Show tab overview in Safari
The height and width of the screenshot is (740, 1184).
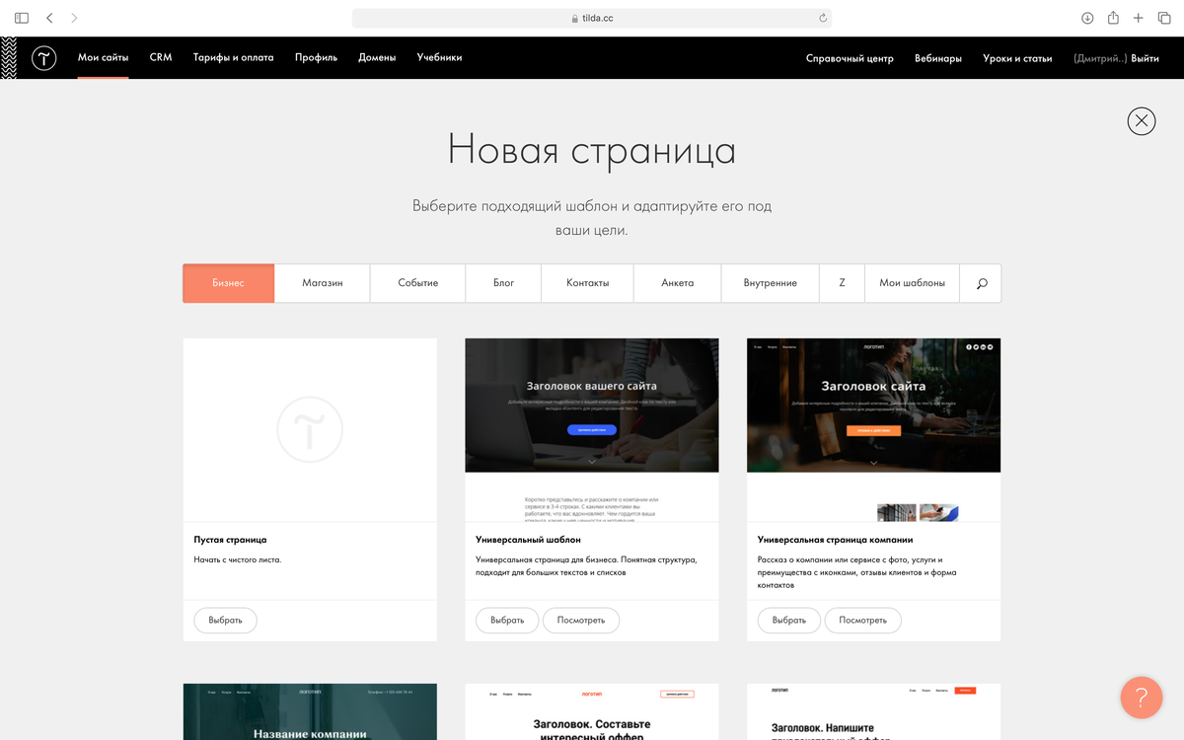[1164, 17]
